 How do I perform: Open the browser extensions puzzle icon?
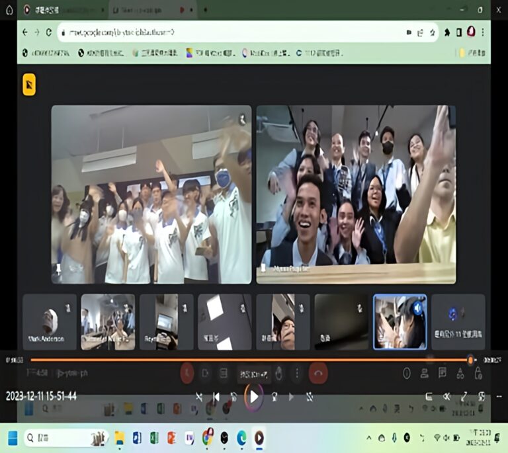(447, 32)
